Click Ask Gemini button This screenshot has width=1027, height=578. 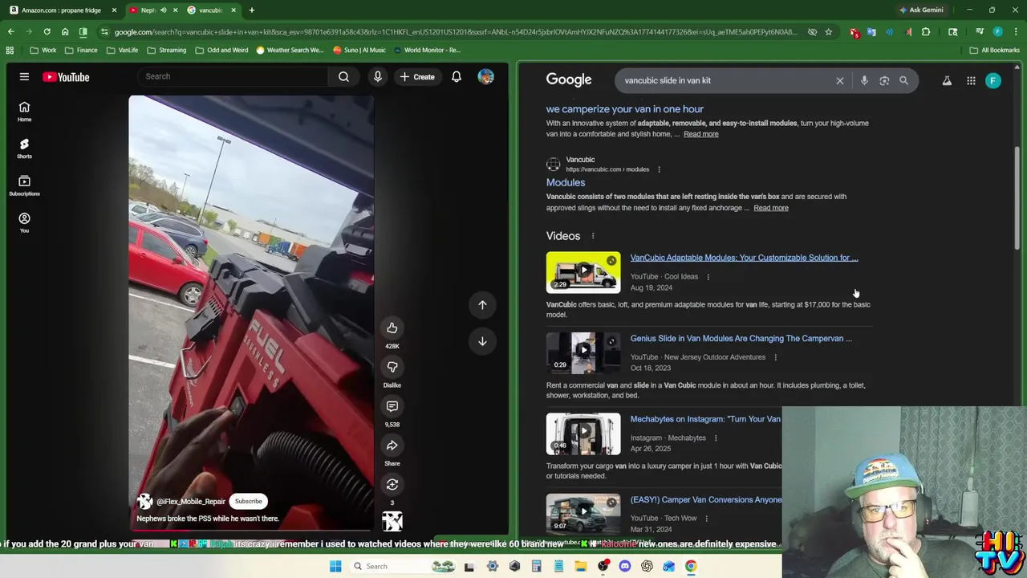[921, 10]
